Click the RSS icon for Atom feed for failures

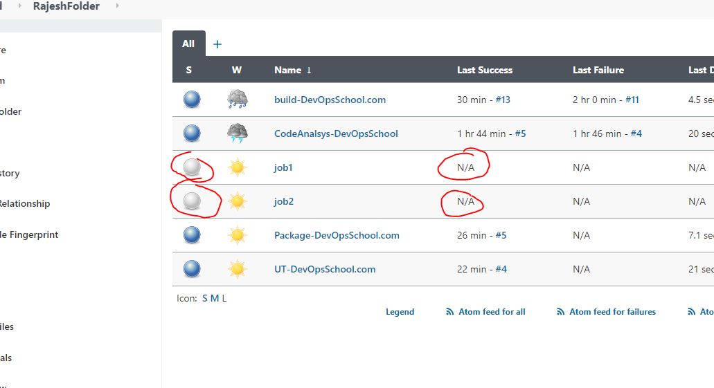coord(560,312)
